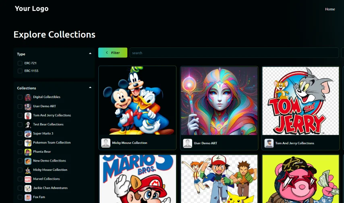Open the pink bear card image
344x203 pixels.
(300, 179)
